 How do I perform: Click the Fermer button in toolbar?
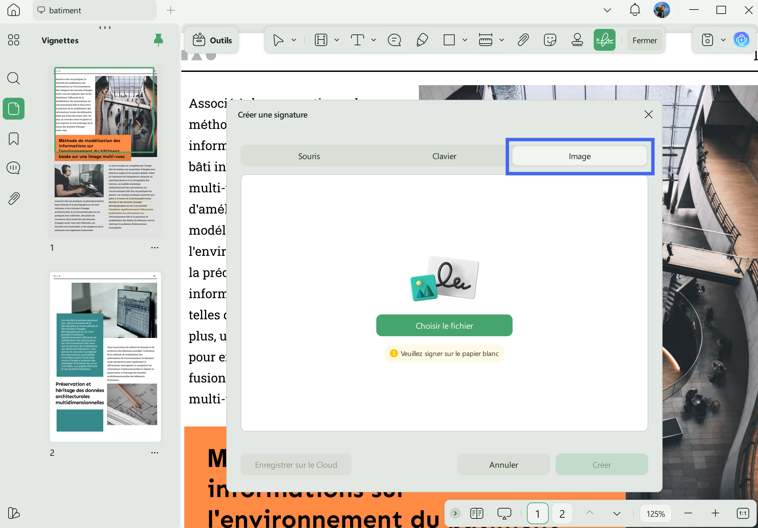point(645,40)
